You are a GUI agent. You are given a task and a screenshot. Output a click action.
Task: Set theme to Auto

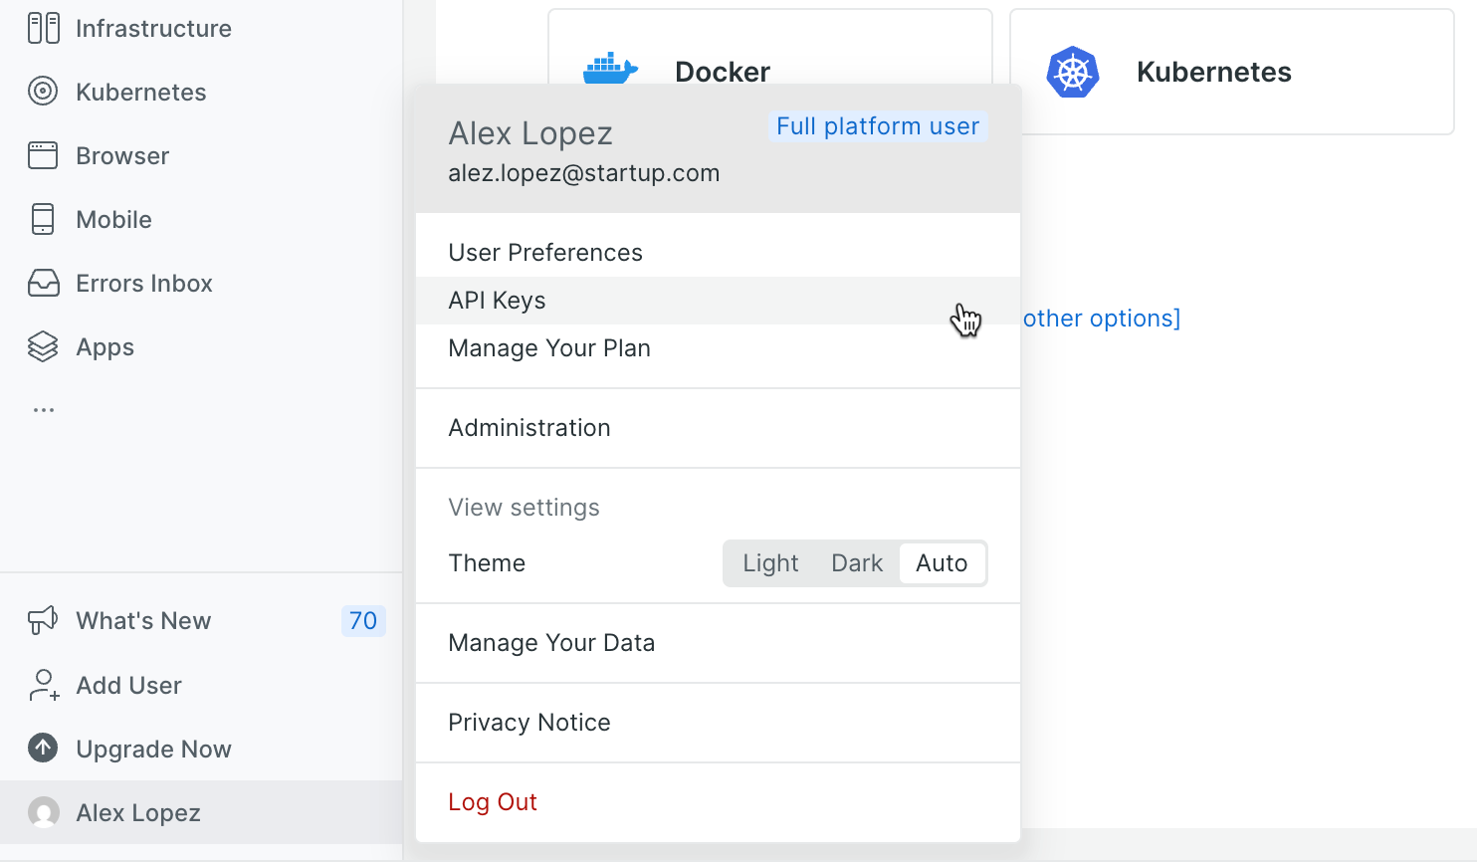tap(942, 562)
